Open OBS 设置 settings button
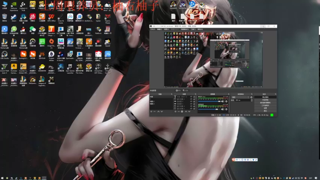Screen dimensions: 320x180 pos(265,108)
